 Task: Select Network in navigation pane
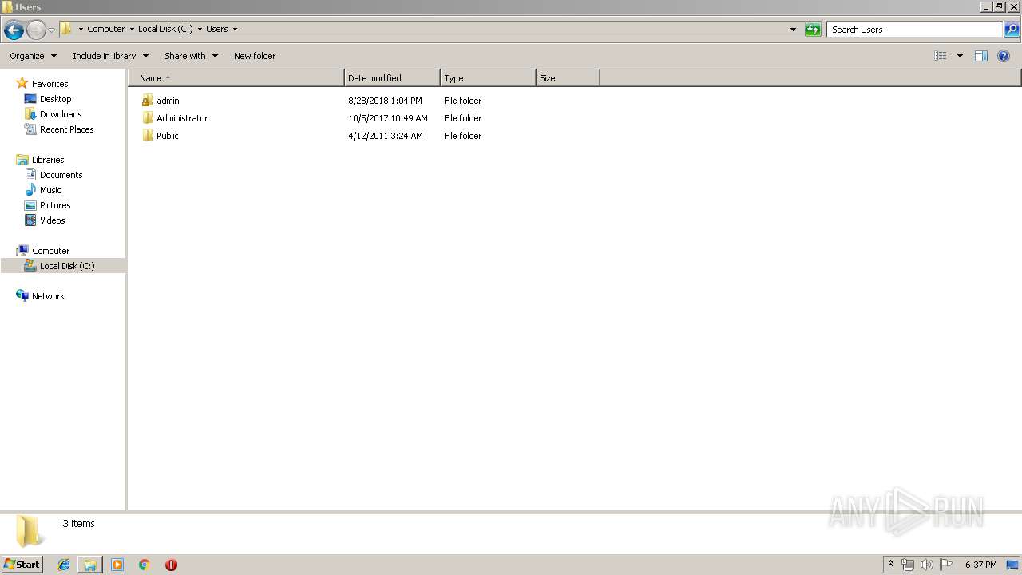(x=48, y=296)
